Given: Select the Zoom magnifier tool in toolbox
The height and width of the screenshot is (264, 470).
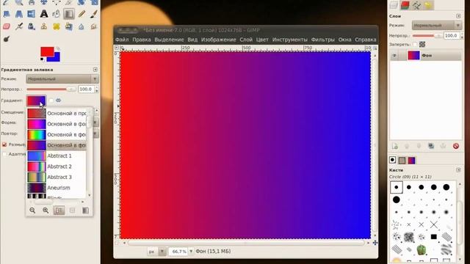Looking at the screenshot, I should 19,2.
